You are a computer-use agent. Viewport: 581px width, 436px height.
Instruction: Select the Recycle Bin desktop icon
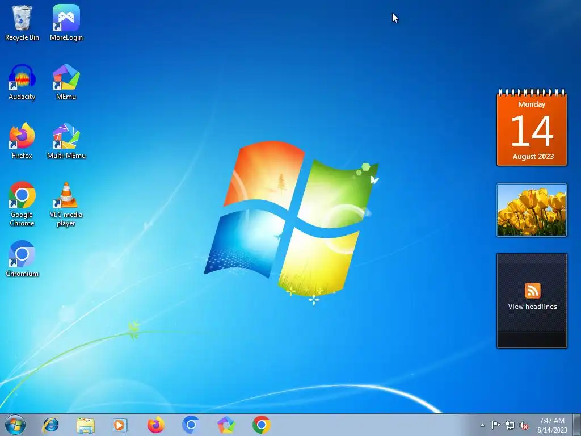coord(22,23)
